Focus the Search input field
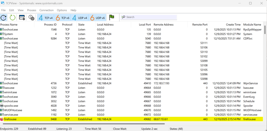Screen dimensions: 267x131 (x=149, y=17)
